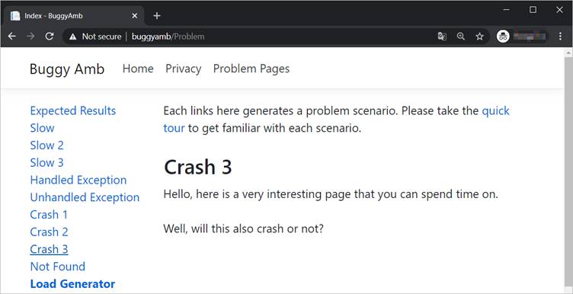Go back to the previous page
The width and height of the screenshot is (573, 294).
[x=12, y=36]
